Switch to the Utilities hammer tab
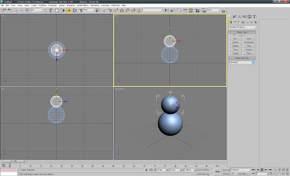The width and height of the screenshot is (290, 176). (x=255, y=17)
